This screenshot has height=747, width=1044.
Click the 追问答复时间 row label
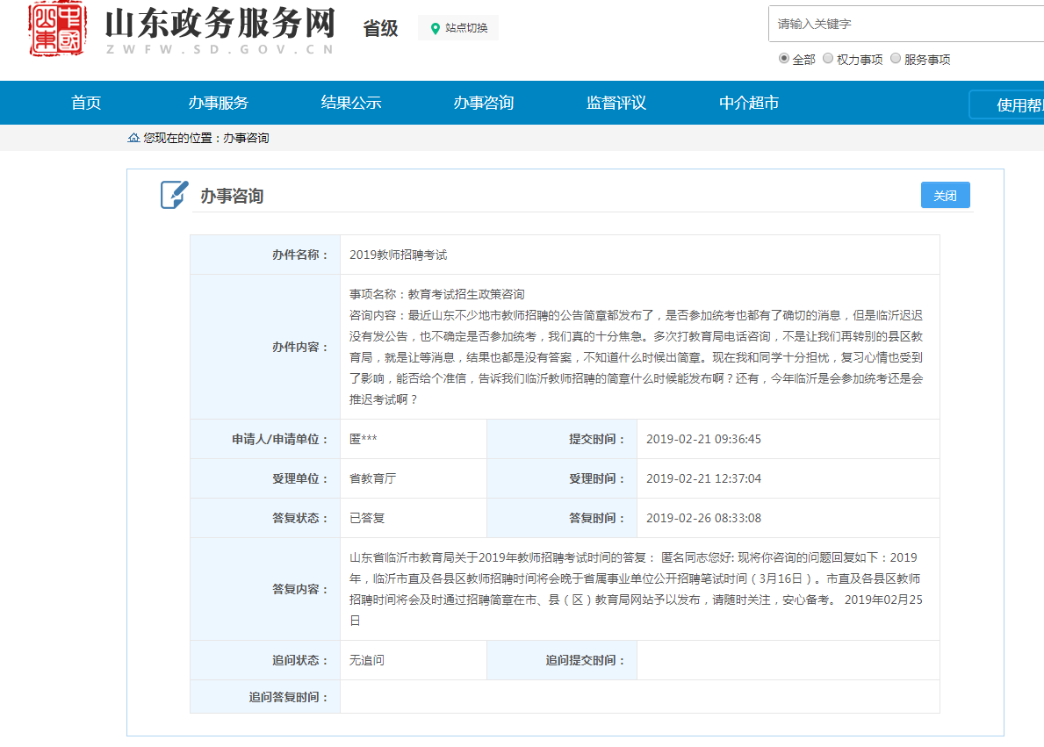288,696
